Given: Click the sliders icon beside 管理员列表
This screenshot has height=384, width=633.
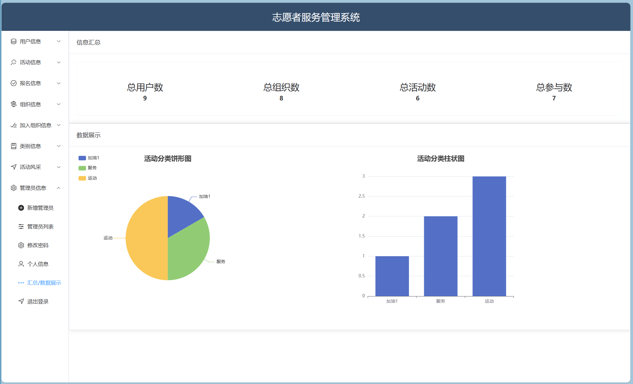Looking at the screenshot, I should point(21,227).
